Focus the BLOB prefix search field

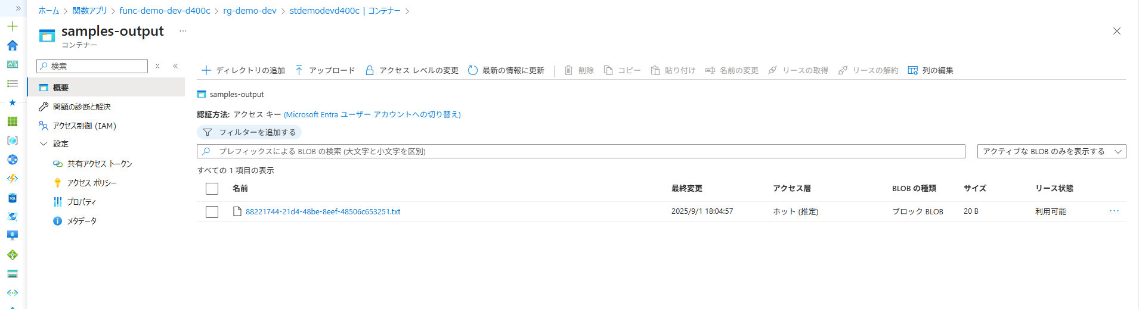pos(581,151)
